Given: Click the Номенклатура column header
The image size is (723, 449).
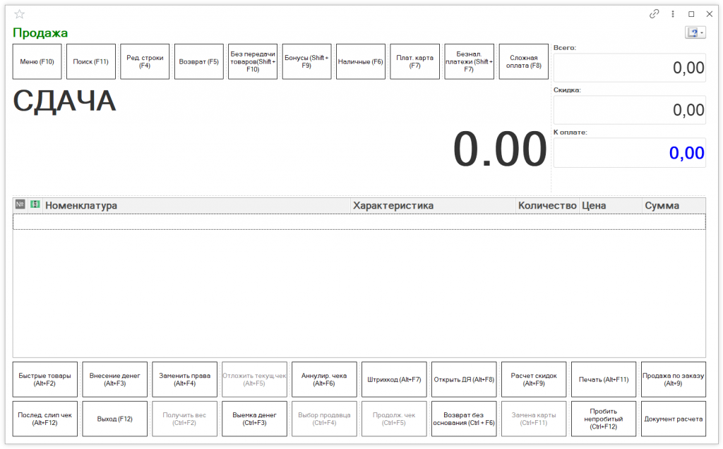Looking at the screenshot, I should coord(196,206).
